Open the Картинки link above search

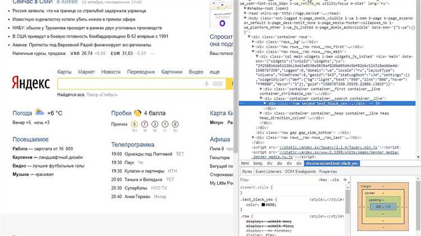[172, 72]
